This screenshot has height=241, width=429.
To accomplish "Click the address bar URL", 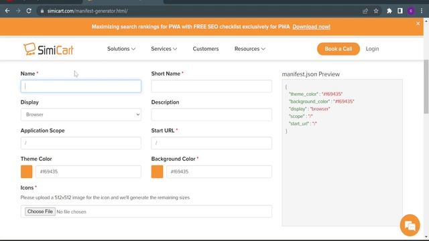I will [x=87, y=11].
